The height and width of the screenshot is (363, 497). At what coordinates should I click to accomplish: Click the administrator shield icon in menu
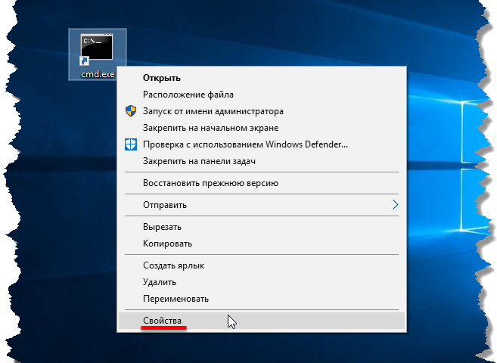coord(131,111)
